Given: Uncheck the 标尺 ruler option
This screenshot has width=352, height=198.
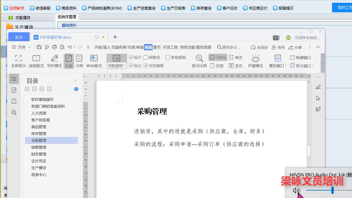Looking at the screenshot, I should point(131,57).
